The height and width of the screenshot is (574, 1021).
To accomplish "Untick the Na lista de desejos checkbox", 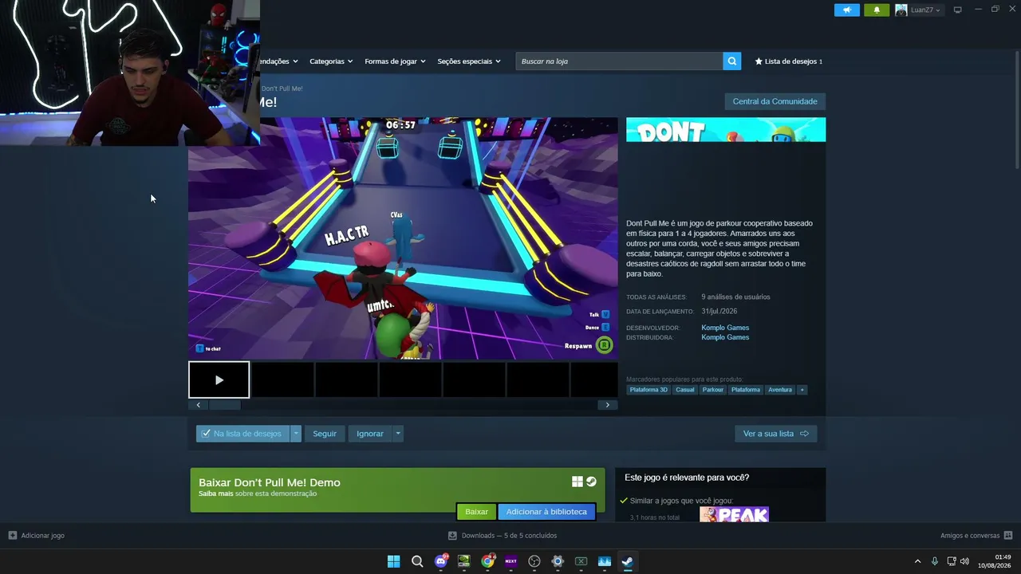I will pos(206,434).
